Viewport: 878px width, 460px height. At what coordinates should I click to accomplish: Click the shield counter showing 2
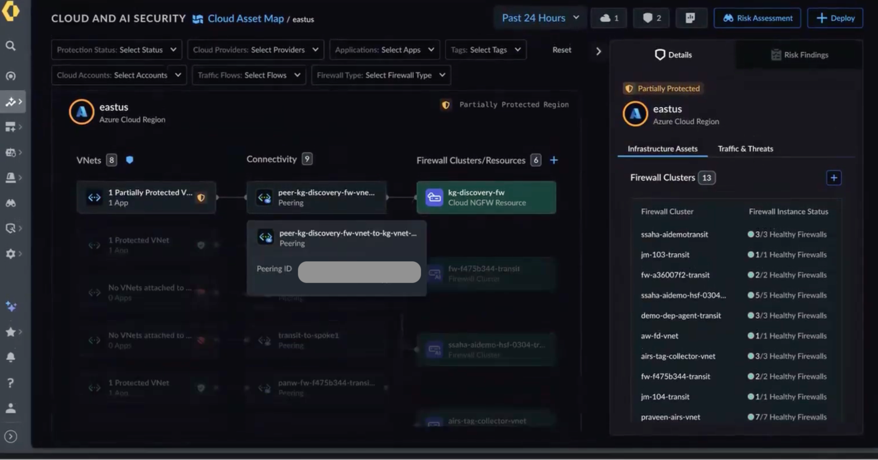pos(651,18)
